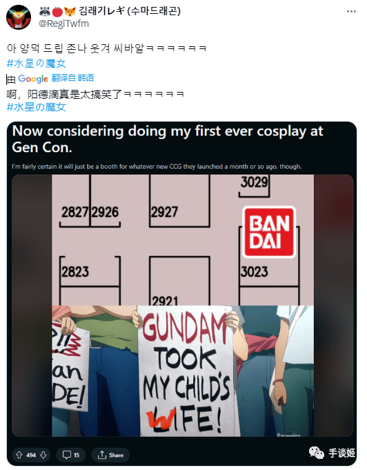Downvote the Reddit post
367x470 pixels.
43,455
